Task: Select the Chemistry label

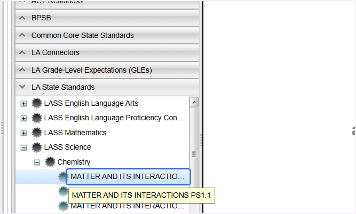Action: tap(74, 162)
